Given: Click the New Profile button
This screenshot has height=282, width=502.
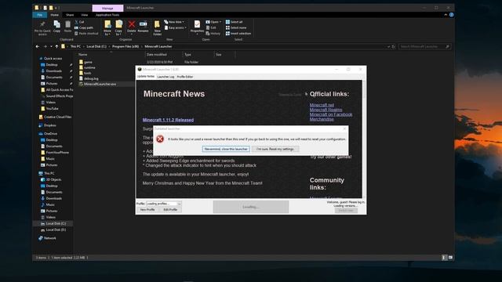Looking at the screenshot, I should pyautogui.click(x=147, y=210).
